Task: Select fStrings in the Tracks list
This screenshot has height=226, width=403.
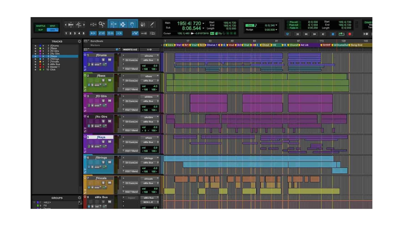Action: click(55, 59)
